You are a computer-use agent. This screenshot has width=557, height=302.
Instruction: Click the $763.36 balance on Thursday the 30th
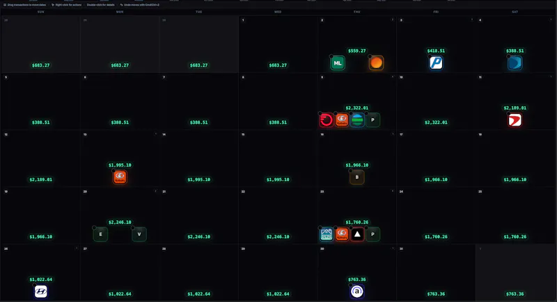(x=357, y=280)
